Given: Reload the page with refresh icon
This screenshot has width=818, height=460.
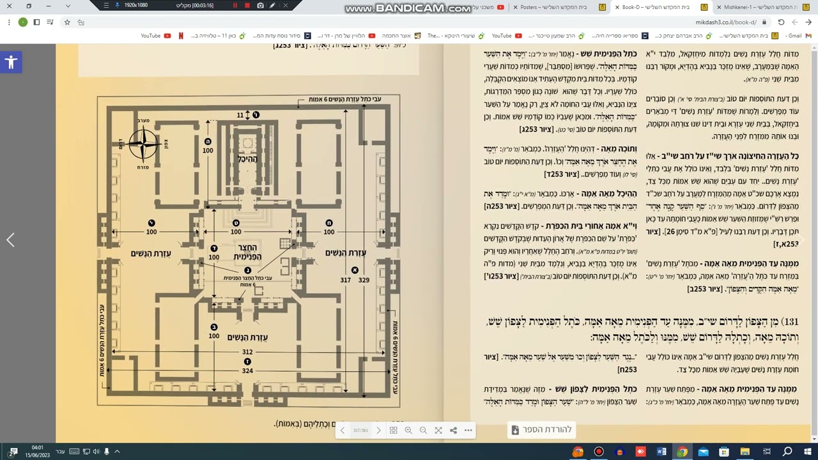Looking at the screenshot, I should (781, 22).
